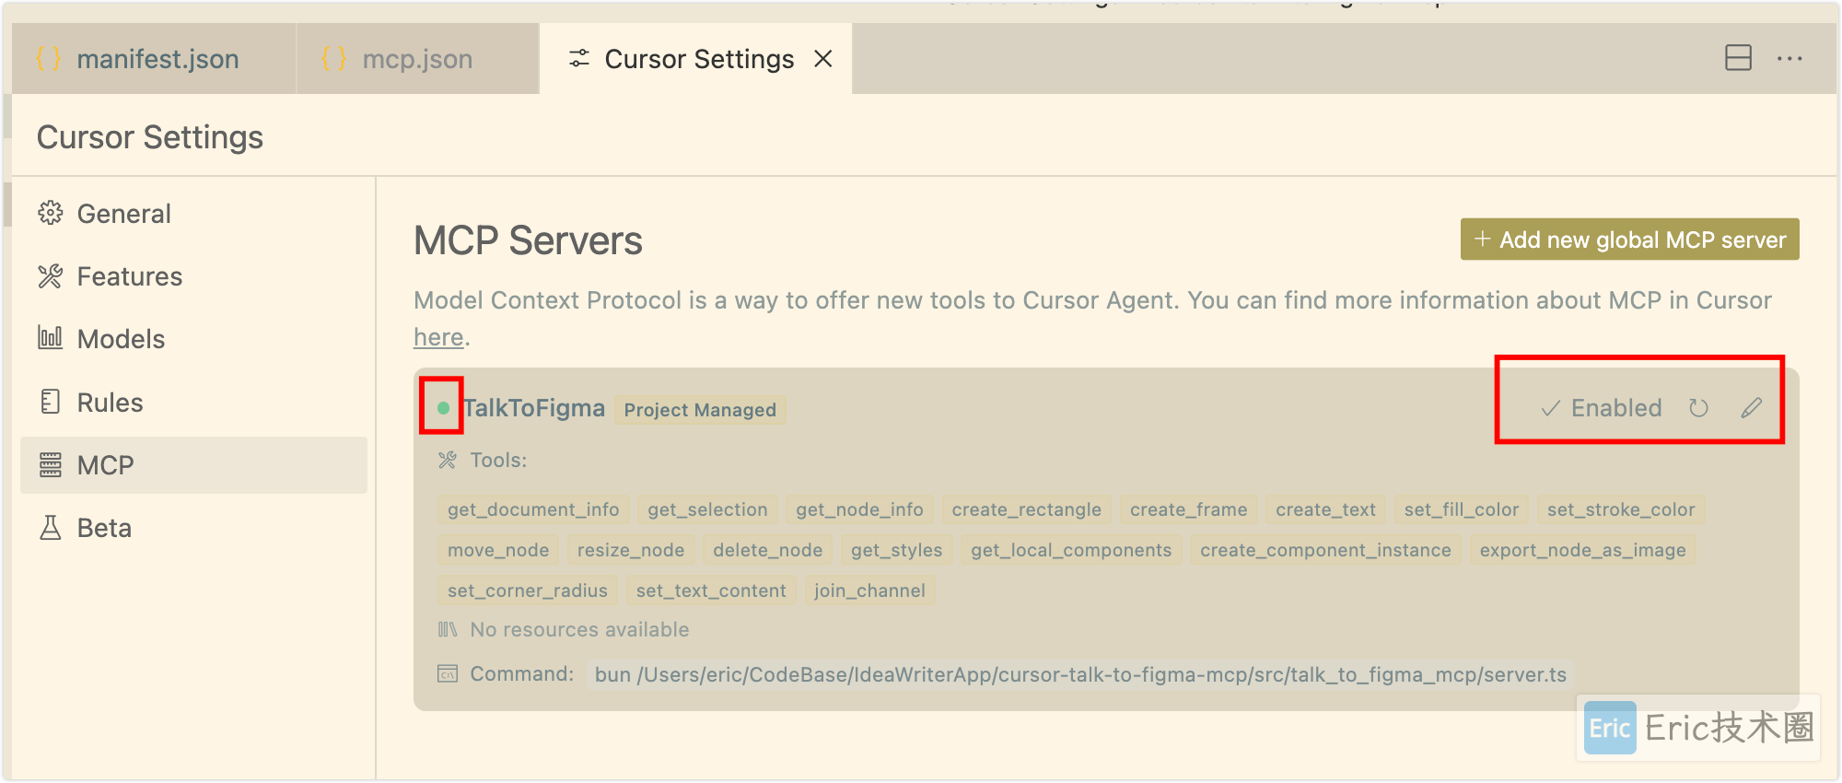Toggle the Enabled state of TalkToFigma
The image size is (1842, 783).
(1602, 408)
